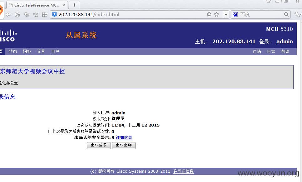Click the 百度 search input field
The image size is (302, 182).
coord(261,15)
